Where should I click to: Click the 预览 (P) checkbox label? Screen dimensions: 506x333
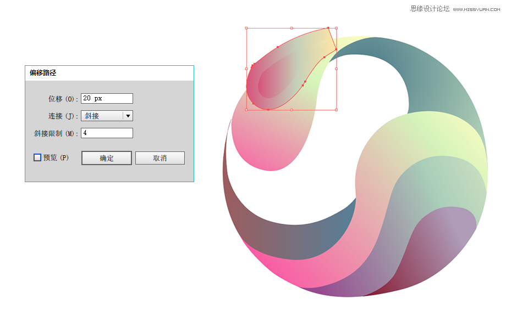point(56,157)
